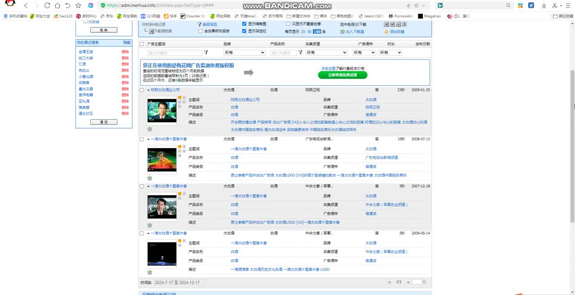This screenshot has width=575, height=295.
Task: Click the basket icon under 陕西太白酒业公司 thumbnail
Action: (x=150, y=129)
